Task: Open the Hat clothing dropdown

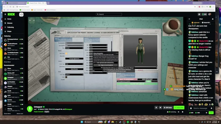Action: click(x=98, y=48)
